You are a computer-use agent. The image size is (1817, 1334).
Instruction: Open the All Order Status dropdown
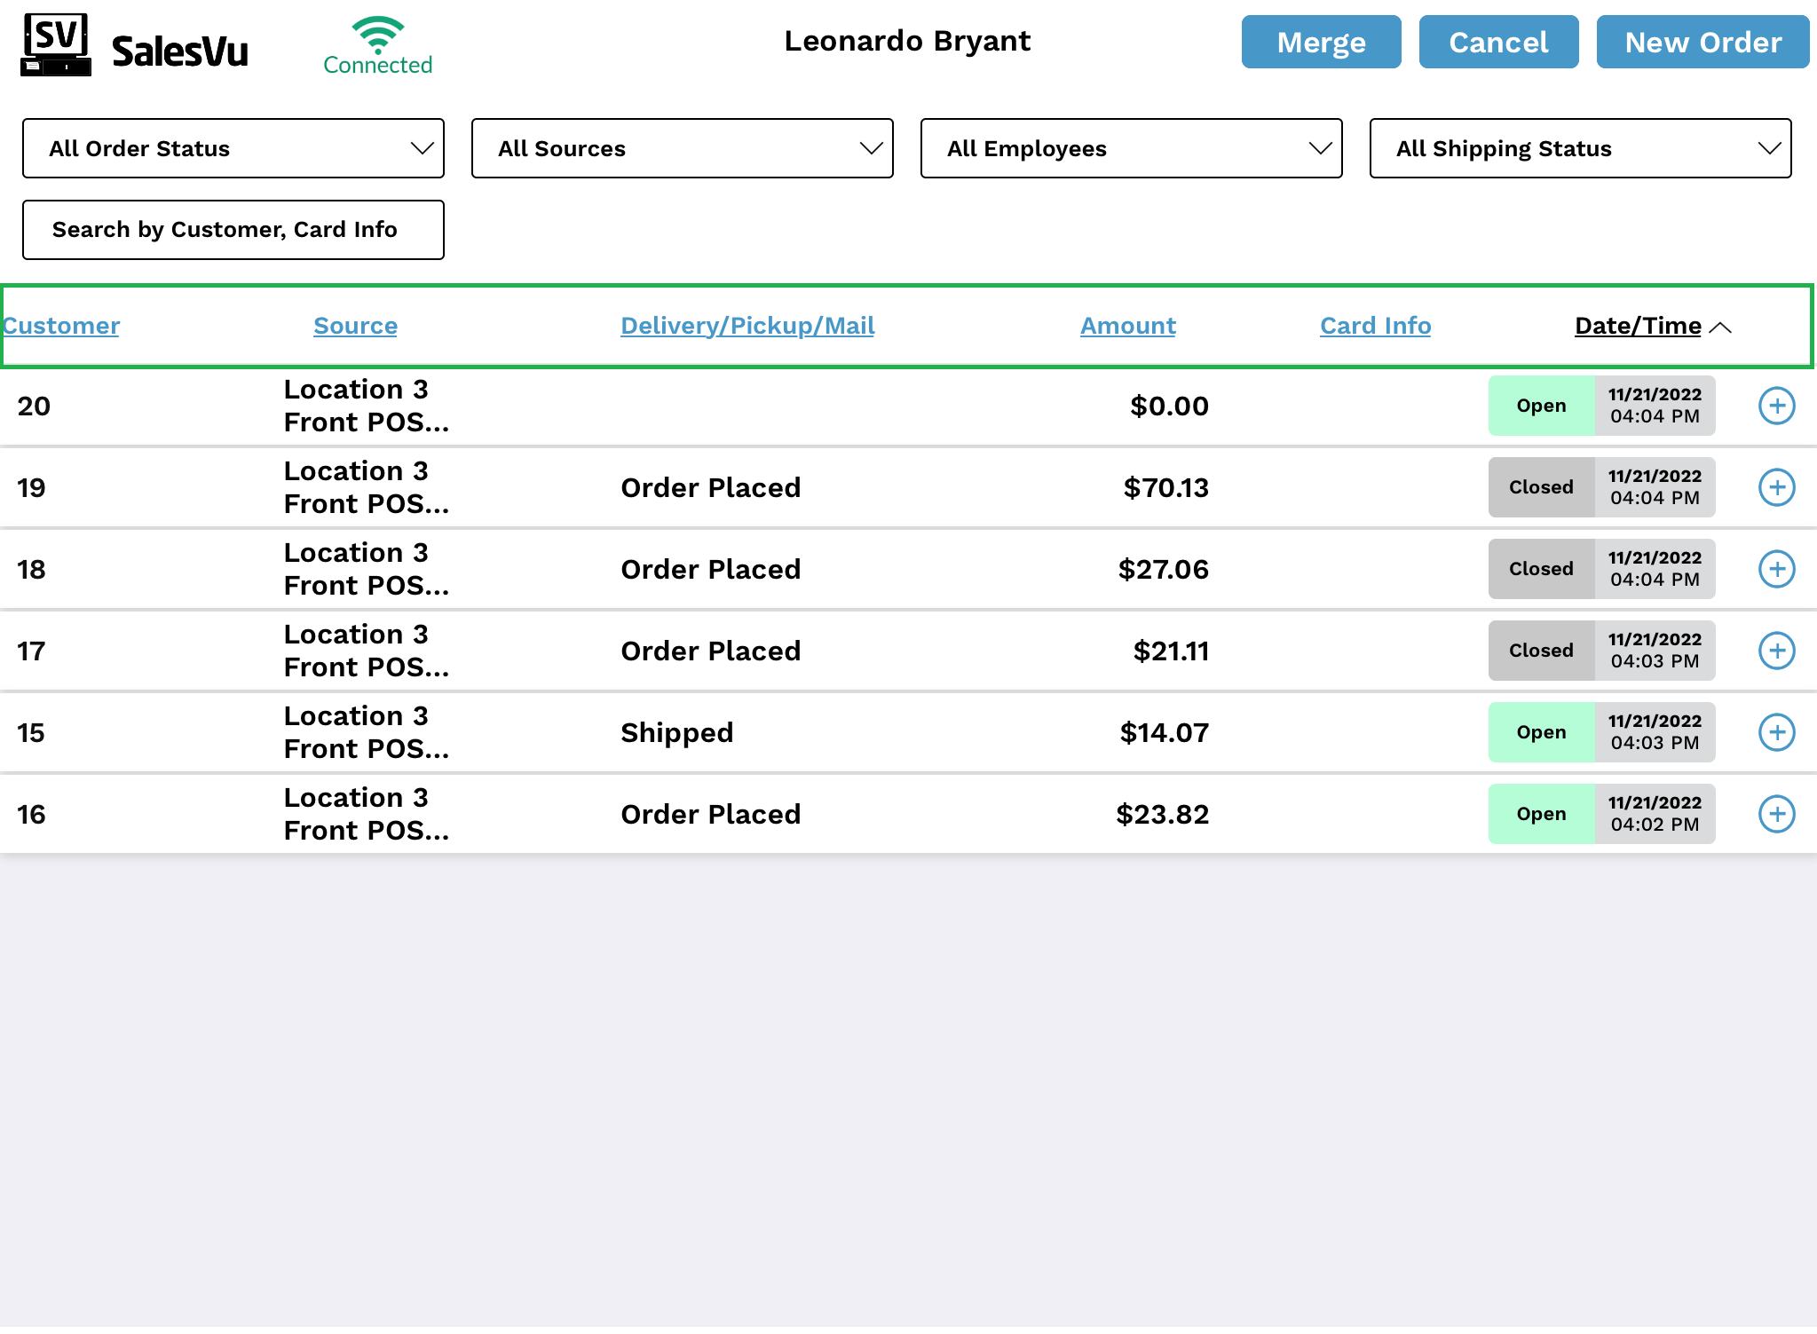[x=233, y=148]
